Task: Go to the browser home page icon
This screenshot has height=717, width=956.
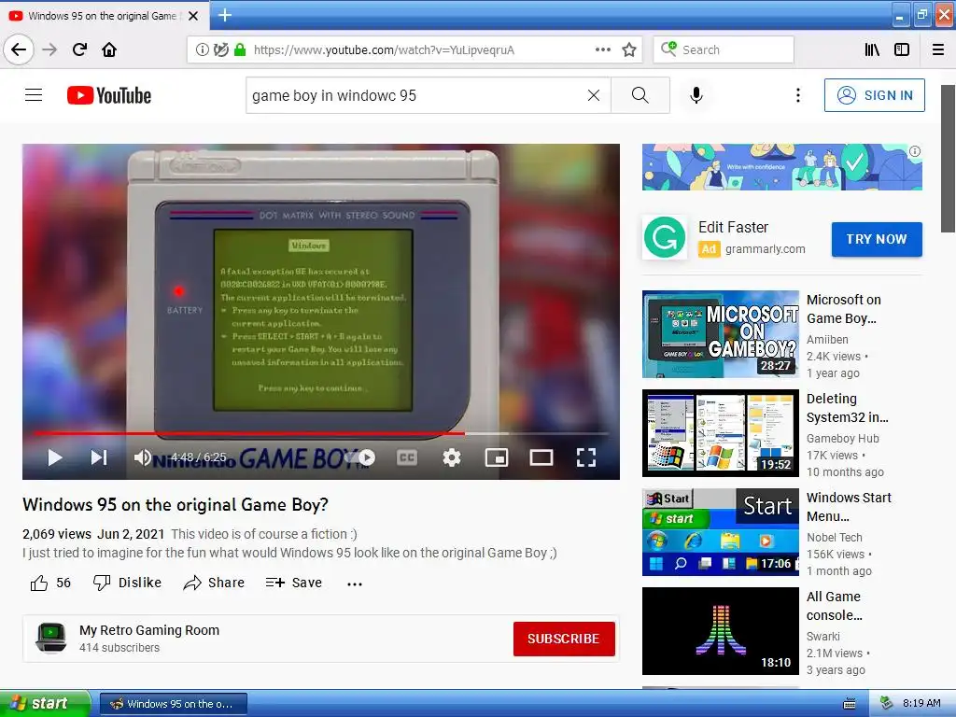Action: coord(109,49)
